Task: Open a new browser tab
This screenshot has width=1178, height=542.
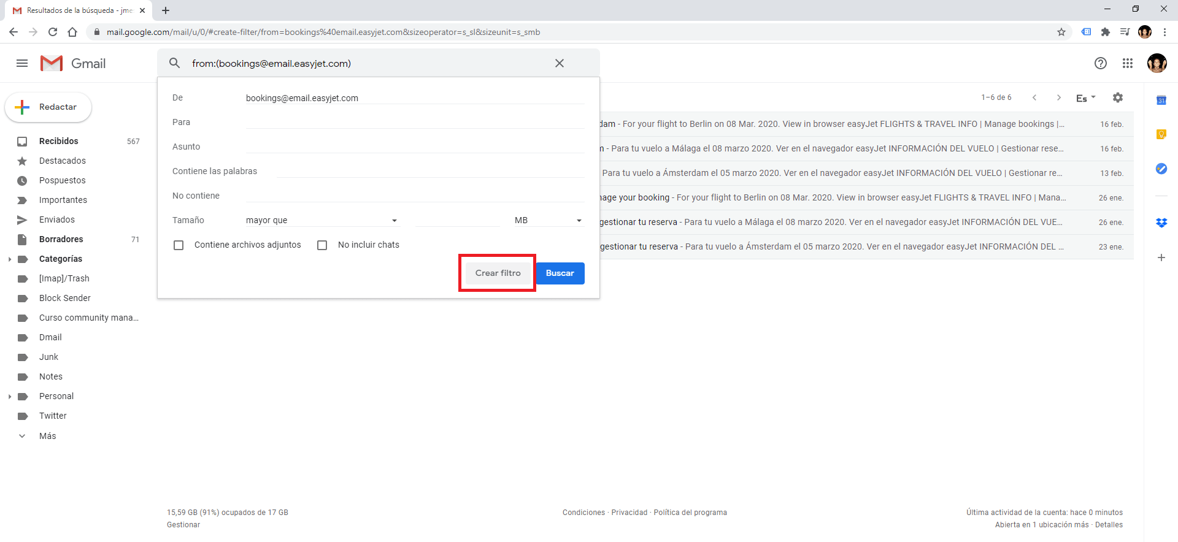Action: pyautogui.click(x=166, y=10)
